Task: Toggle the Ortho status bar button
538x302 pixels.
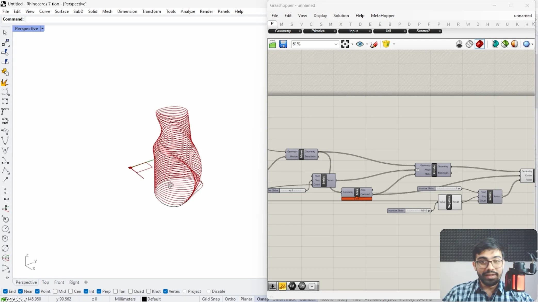Action: click(x=230, y=299)
